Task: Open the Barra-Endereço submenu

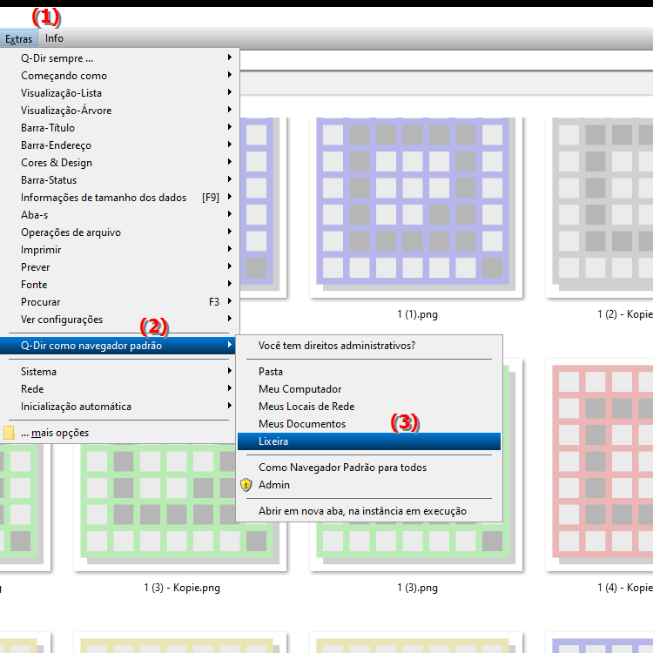Action: (x=119, y=145)
